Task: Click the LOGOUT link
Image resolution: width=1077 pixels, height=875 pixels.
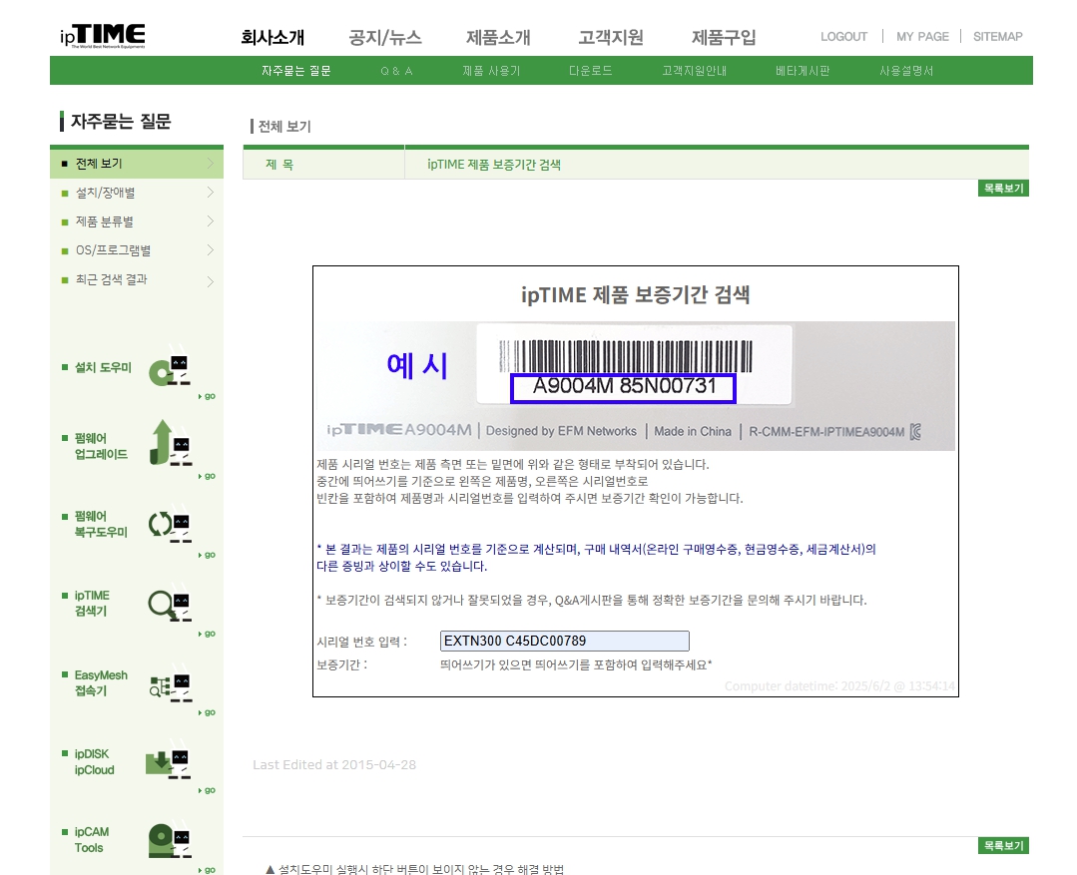Action: click(x=843, y=36)
